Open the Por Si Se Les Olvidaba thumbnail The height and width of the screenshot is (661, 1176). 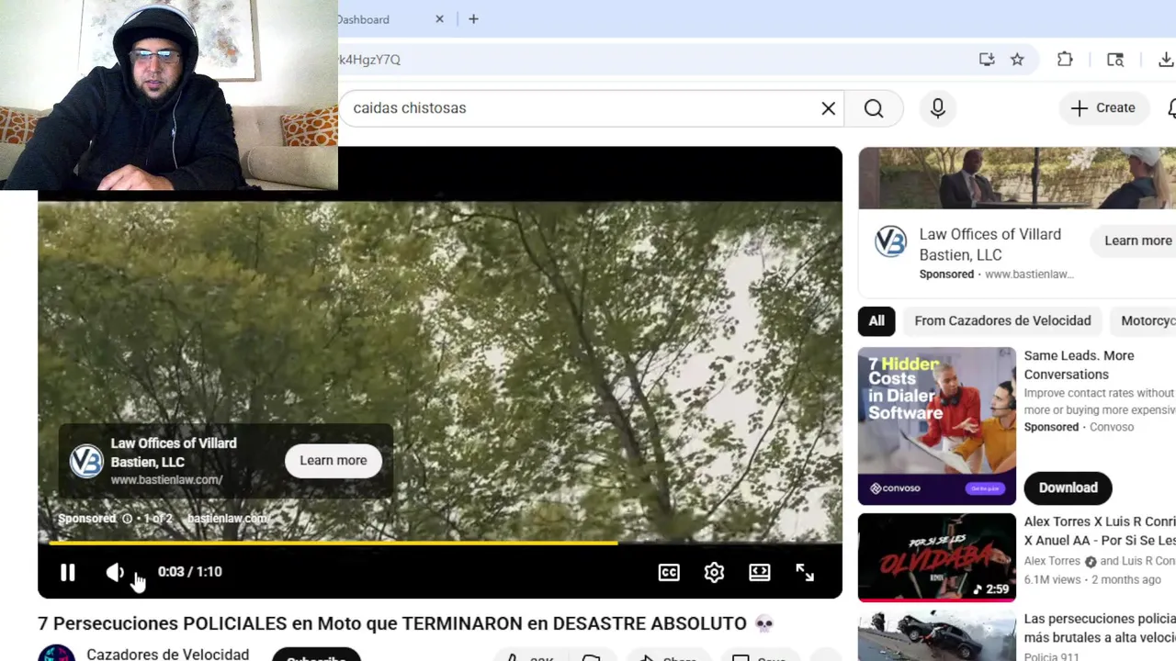tap(937, 557)
